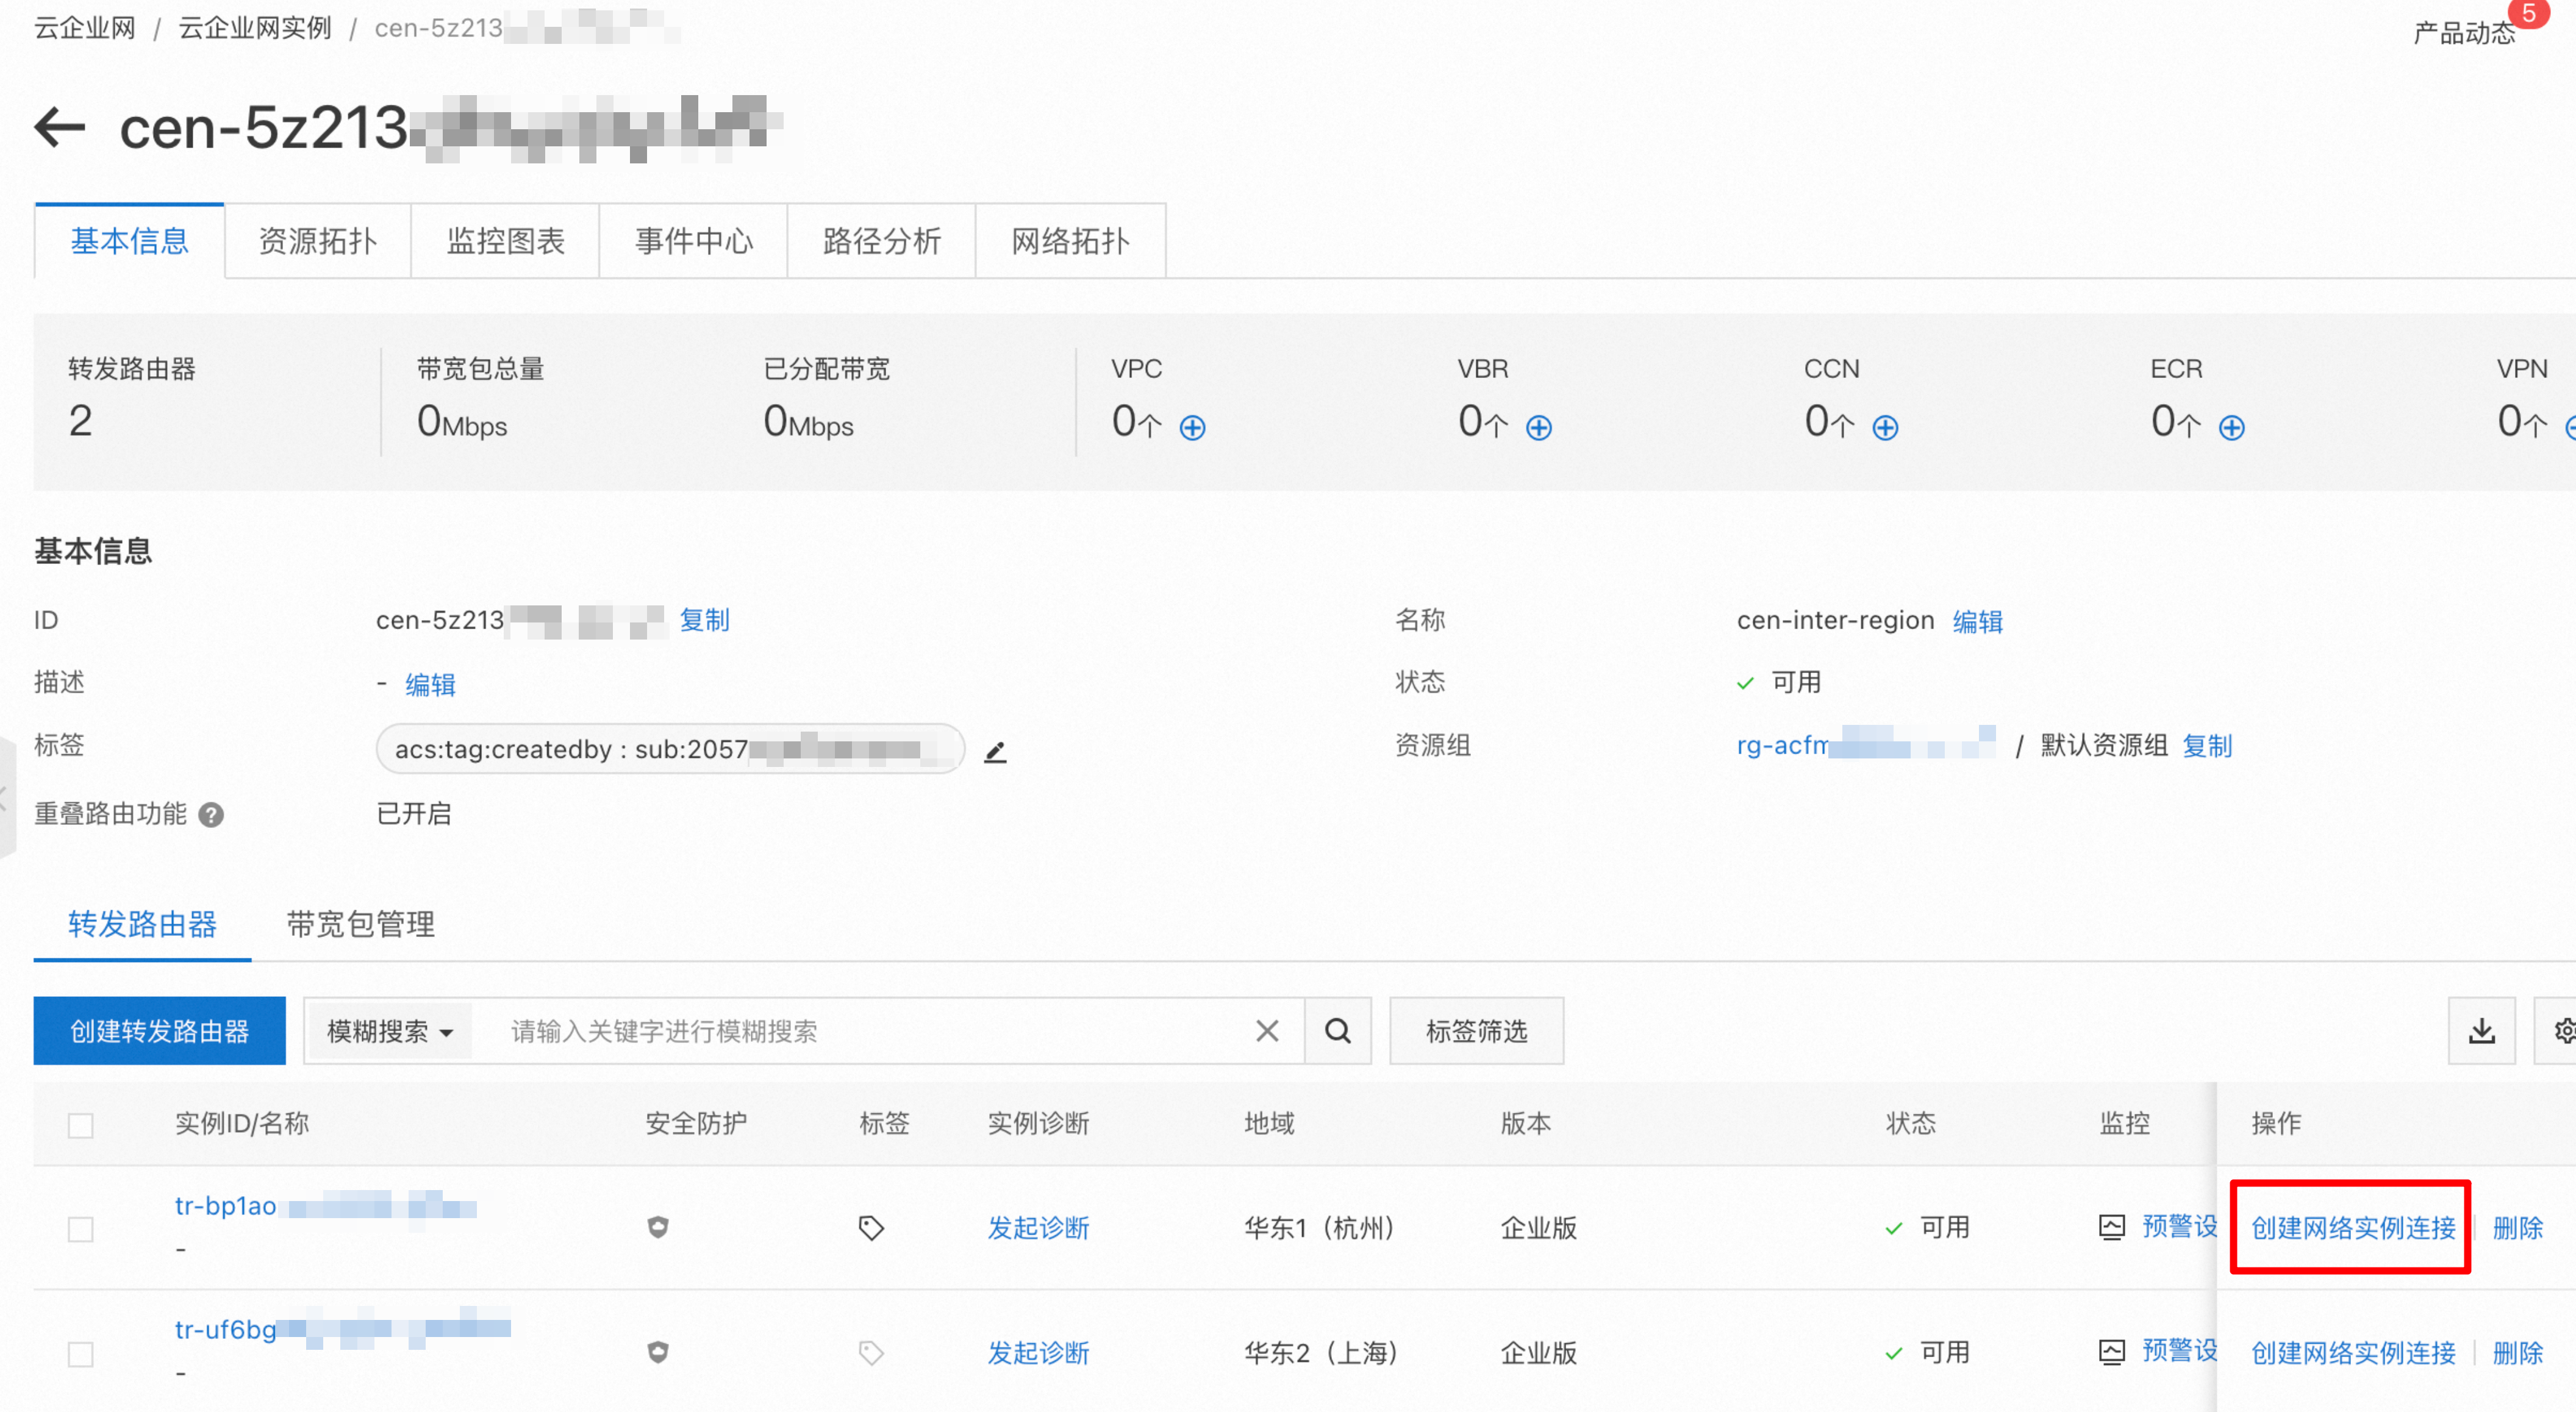Screen dimensions: 2576x1412
Task: Open 预警设 alert settings in 上海 row
Action: pyautogui.click(x=2179, y=1352)
